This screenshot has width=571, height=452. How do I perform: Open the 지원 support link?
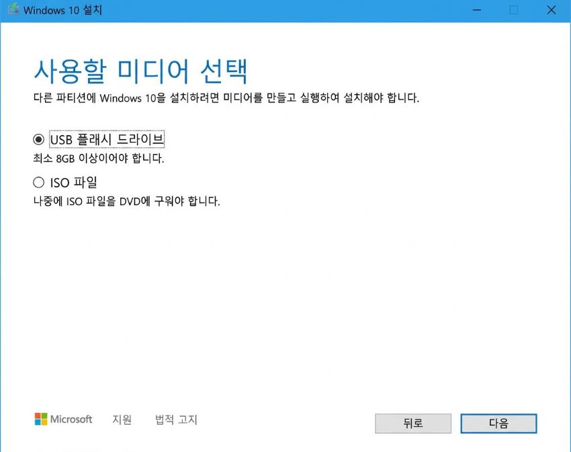pyautogui.click(x=121, y=420)
